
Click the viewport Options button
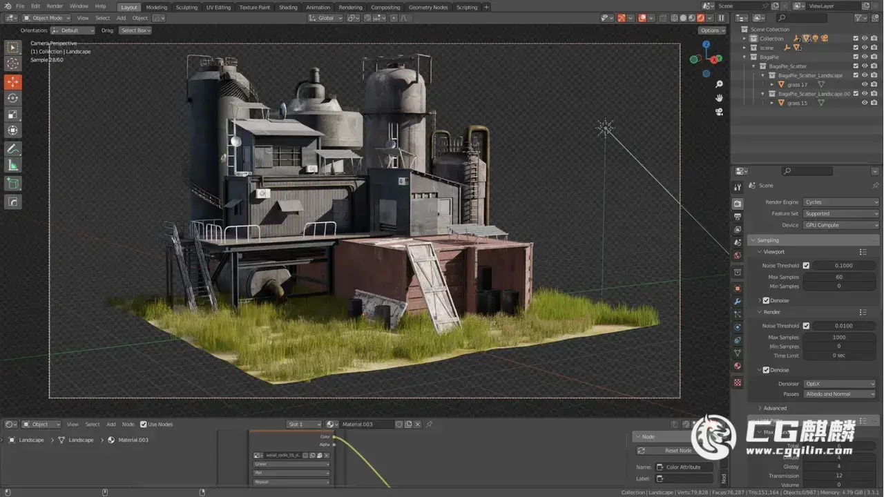711,30
